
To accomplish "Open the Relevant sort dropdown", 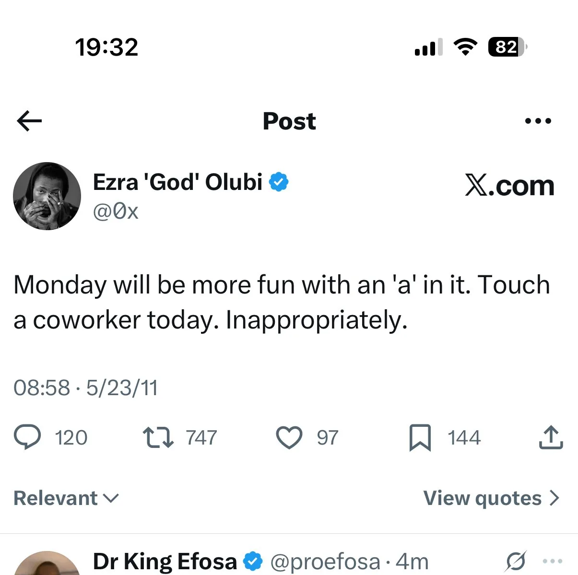I will tap(66, 498).
